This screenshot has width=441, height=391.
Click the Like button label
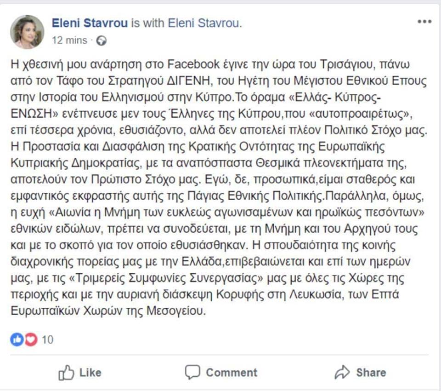click(90, 373)
